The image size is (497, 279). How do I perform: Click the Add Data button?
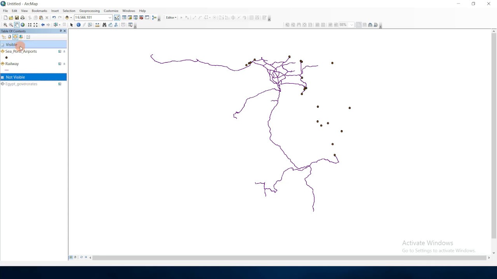(x=67, y=17)
